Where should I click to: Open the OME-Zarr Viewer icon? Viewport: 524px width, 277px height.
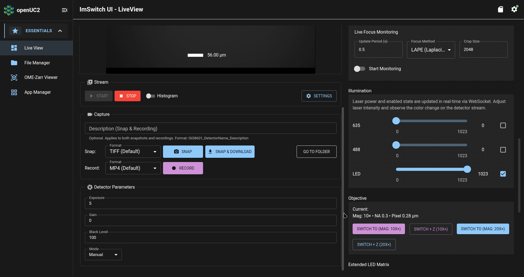point(14,77)
